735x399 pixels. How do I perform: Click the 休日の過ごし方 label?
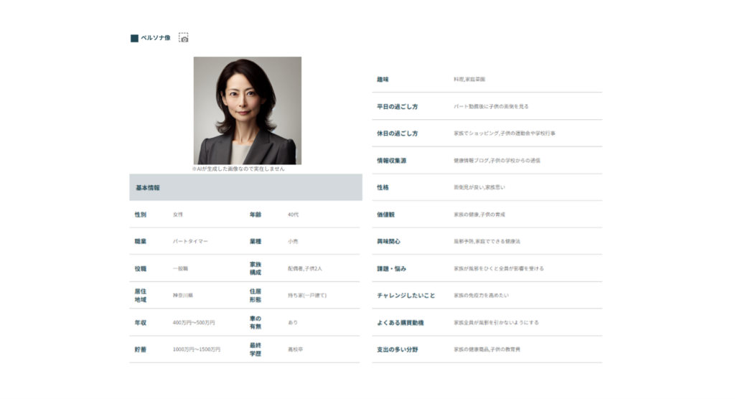(398, 133)
